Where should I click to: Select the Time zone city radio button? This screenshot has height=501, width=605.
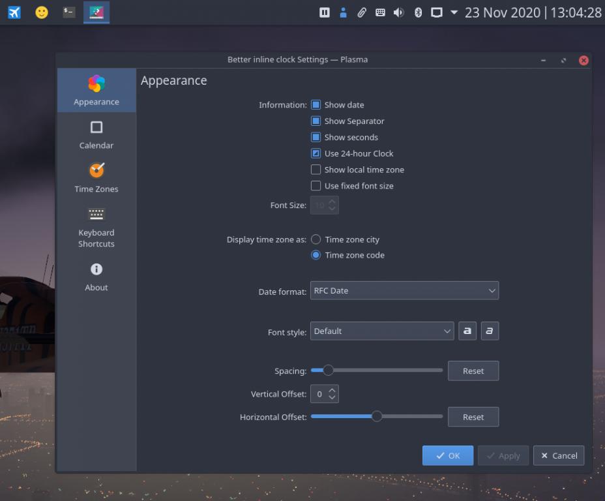tap(316, 239)
